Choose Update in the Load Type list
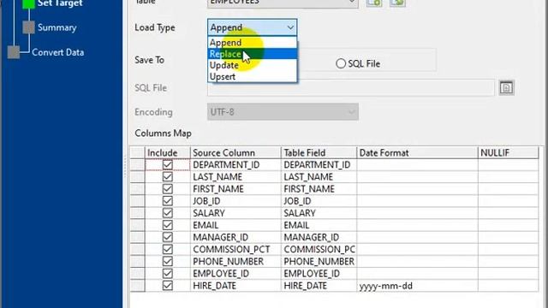Screen dimensions: 548x308 pos(253,65)
